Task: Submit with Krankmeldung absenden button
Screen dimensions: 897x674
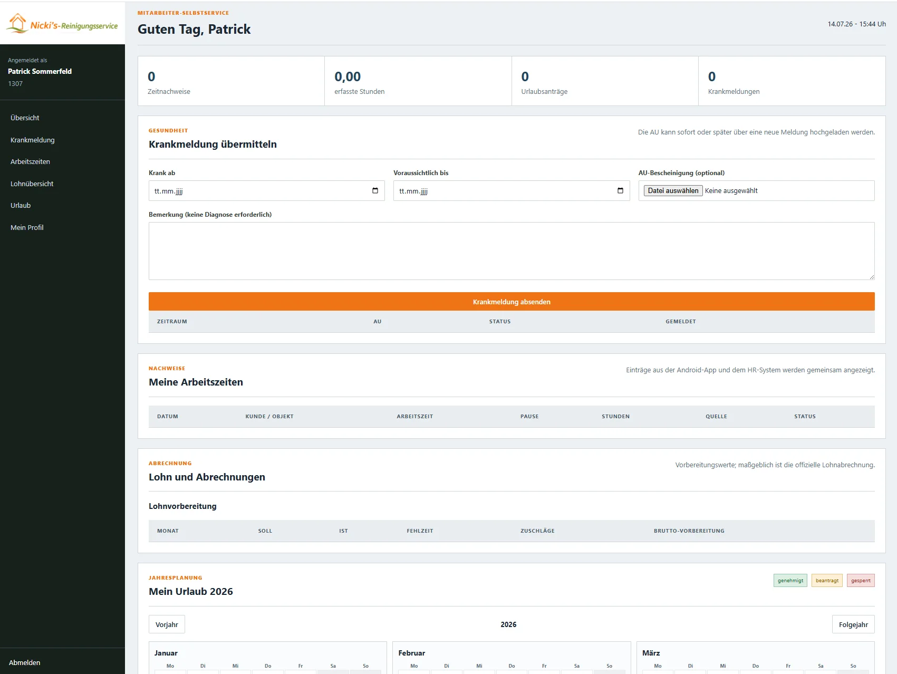Action: (x=512, y=302)
